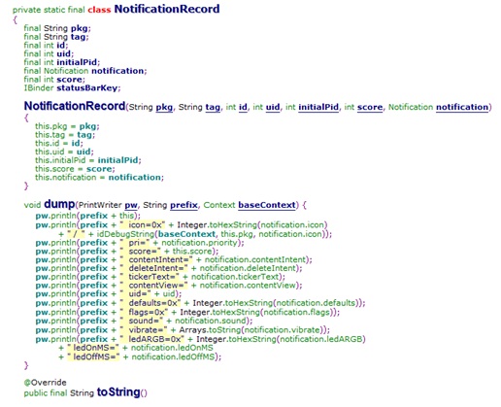Click the 'notification.ledOffMS' expression
Viewport: 501px width, 407px height.
click(x=173, y=356)
